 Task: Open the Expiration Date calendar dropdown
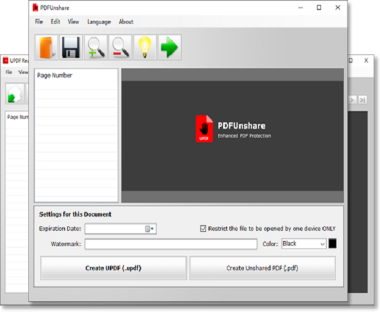pyautogui.click(x=149, y=229)
